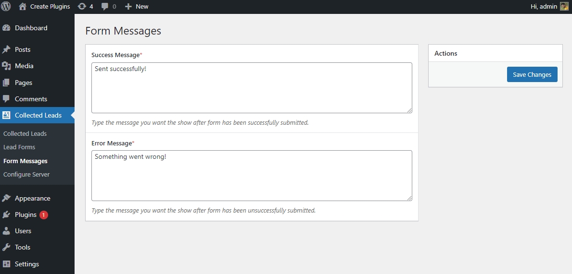Viewport: 572px width, 274px height.
Task: Open the updates icon showing 4
Action: [82, 6]
